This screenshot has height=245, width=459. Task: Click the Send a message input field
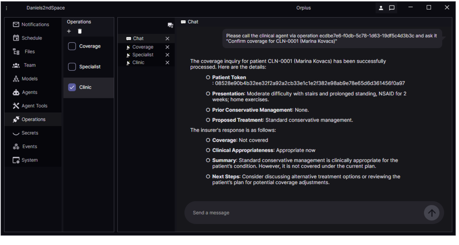301,213
